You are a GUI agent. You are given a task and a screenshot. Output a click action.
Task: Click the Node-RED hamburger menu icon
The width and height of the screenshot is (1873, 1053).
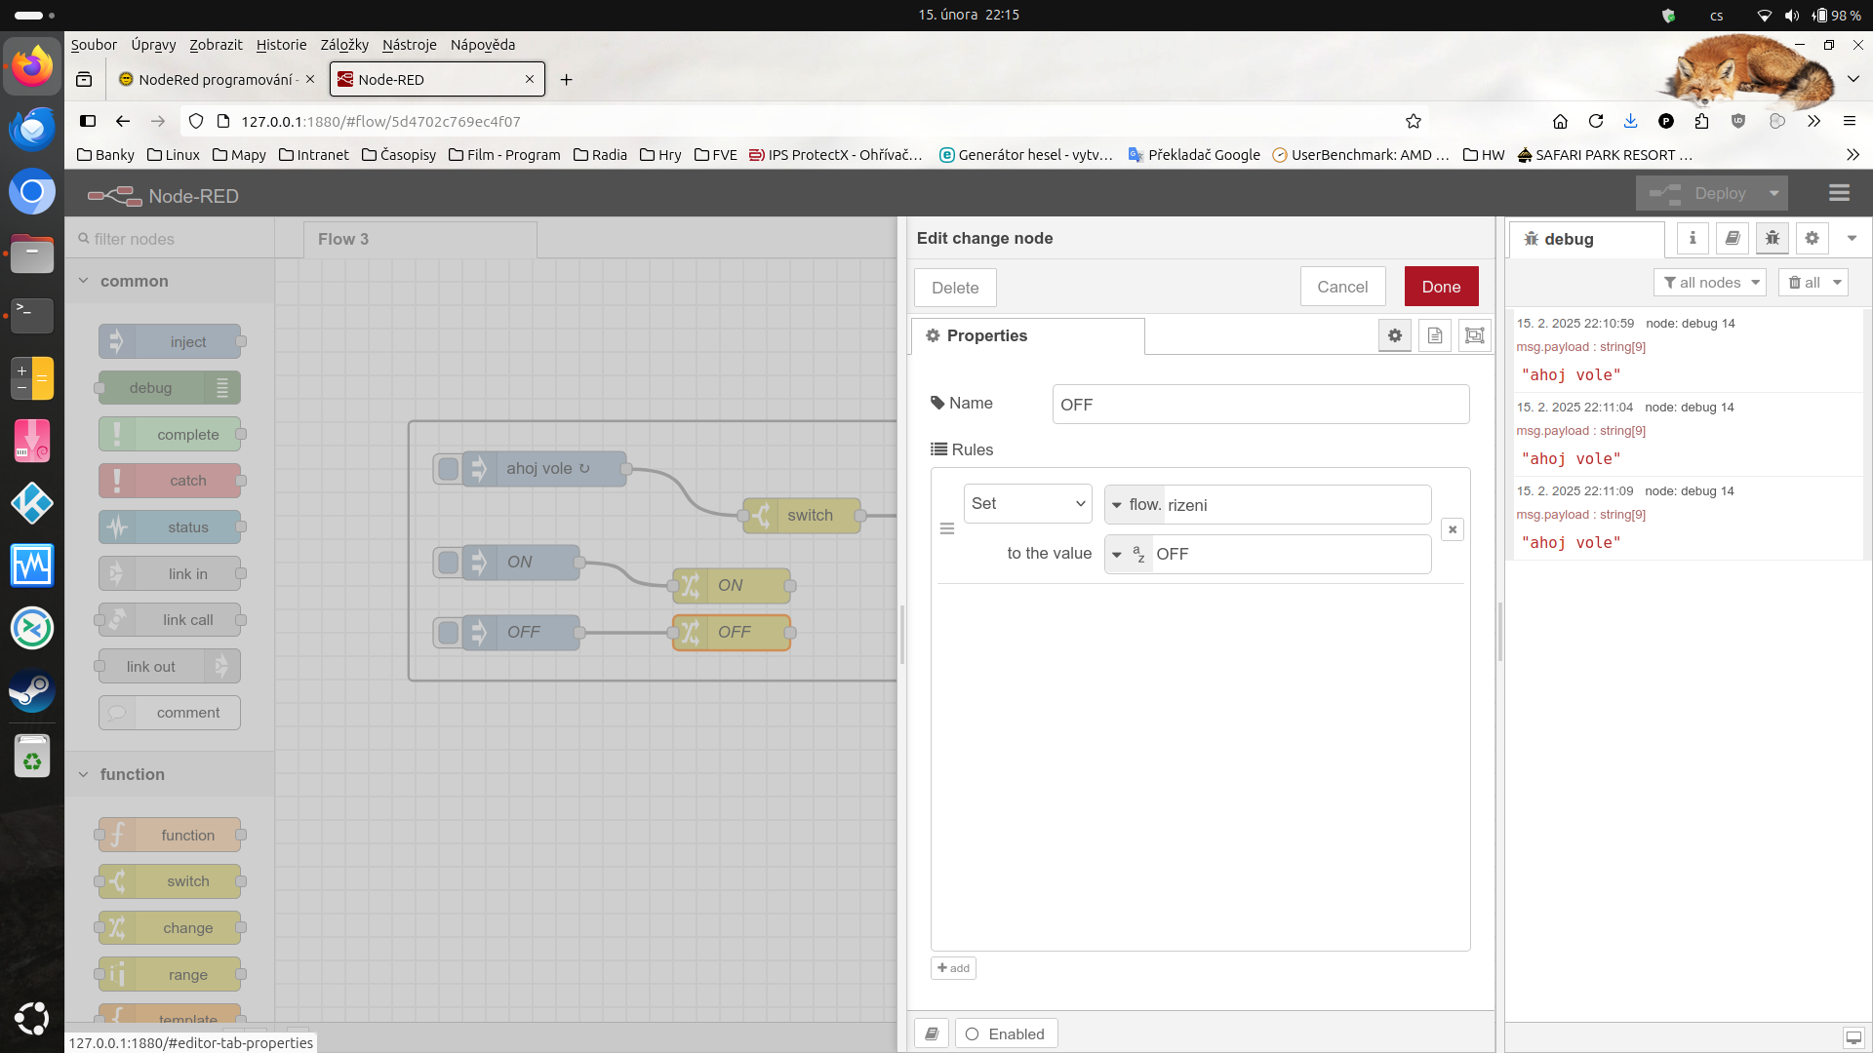pyautogui.click(x=1839, y=194)
